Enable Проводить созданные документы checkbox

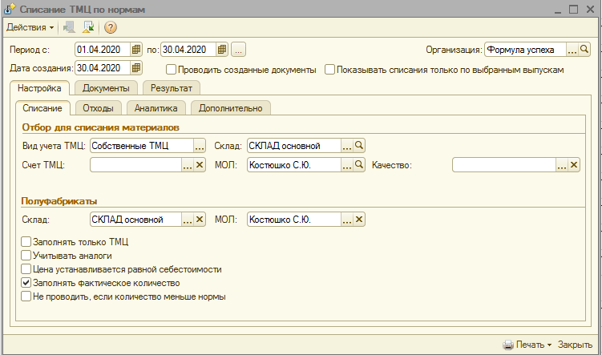click(171, 70)
